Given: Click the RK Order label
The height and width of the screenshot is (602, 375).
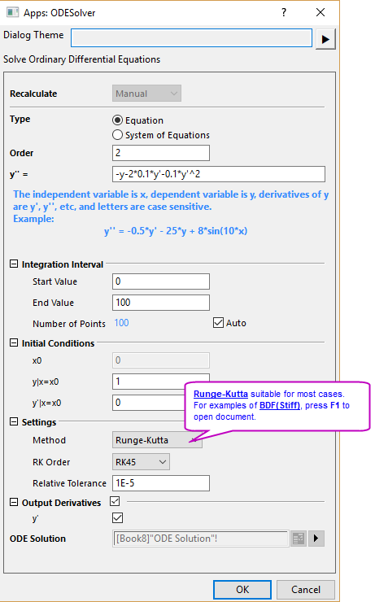Looking at the screenshot, I should pyautogui.click(x=51, y=462).
